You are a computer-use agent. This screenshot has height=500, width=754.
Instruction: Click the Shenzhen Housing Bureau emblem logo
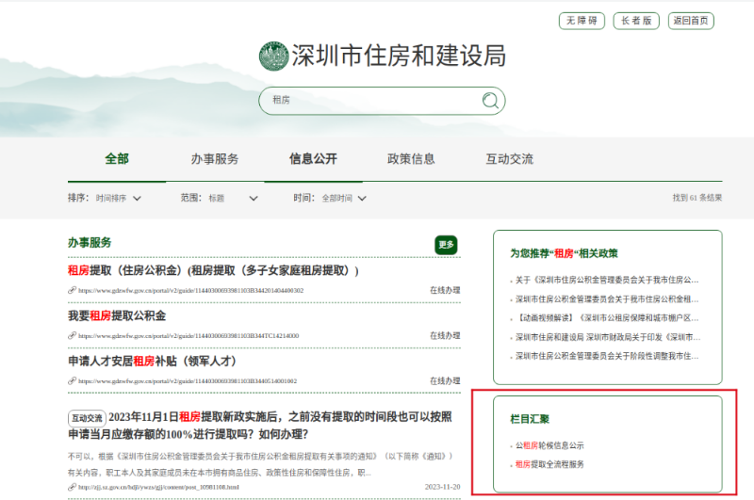point(273,56)
